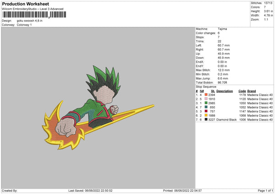Click the barcode under the worksheet title
This screenshot has width=275, height=194.
[34, 15]
